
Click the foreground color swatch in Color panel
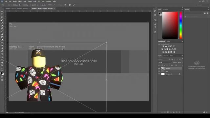(x=159, y=13)
